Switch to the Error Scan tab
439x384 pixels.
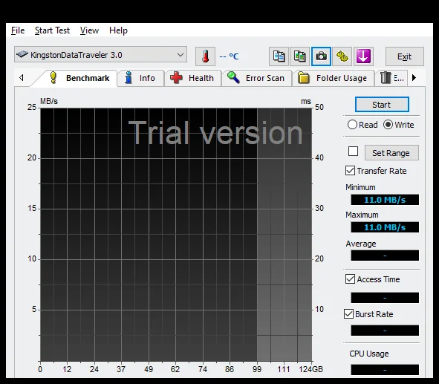(x=257, y=78)
